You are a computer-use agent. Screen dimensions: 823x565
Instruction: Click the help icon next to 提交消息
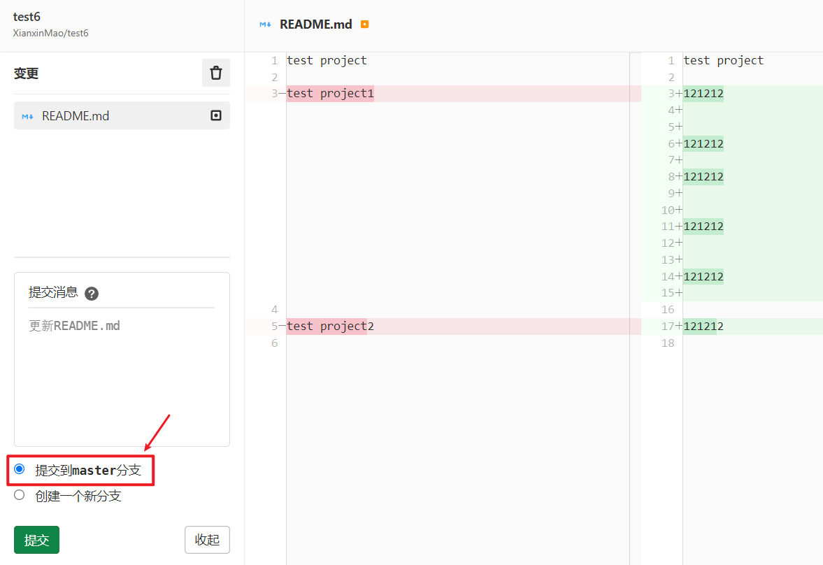(x=92, y=293)
